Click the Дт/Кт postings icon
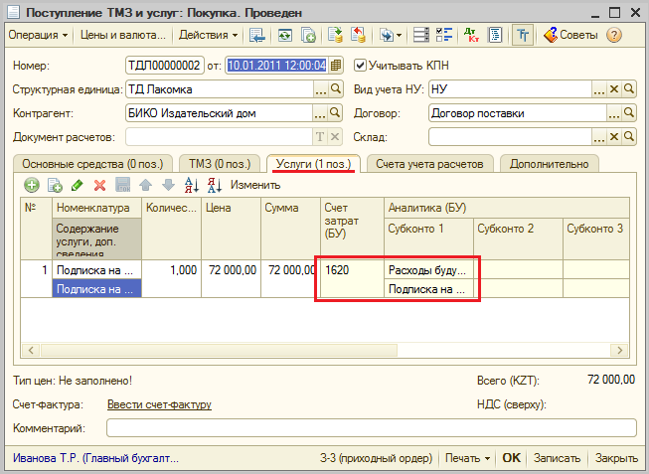The height and width of the screenshot is (474, 649). (x=471, y=35)
